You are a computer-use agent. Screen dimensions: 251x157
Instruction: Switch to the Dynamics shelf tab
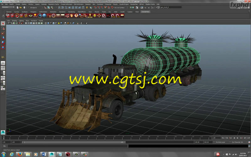pyautogui.click(x=62, y=12)
